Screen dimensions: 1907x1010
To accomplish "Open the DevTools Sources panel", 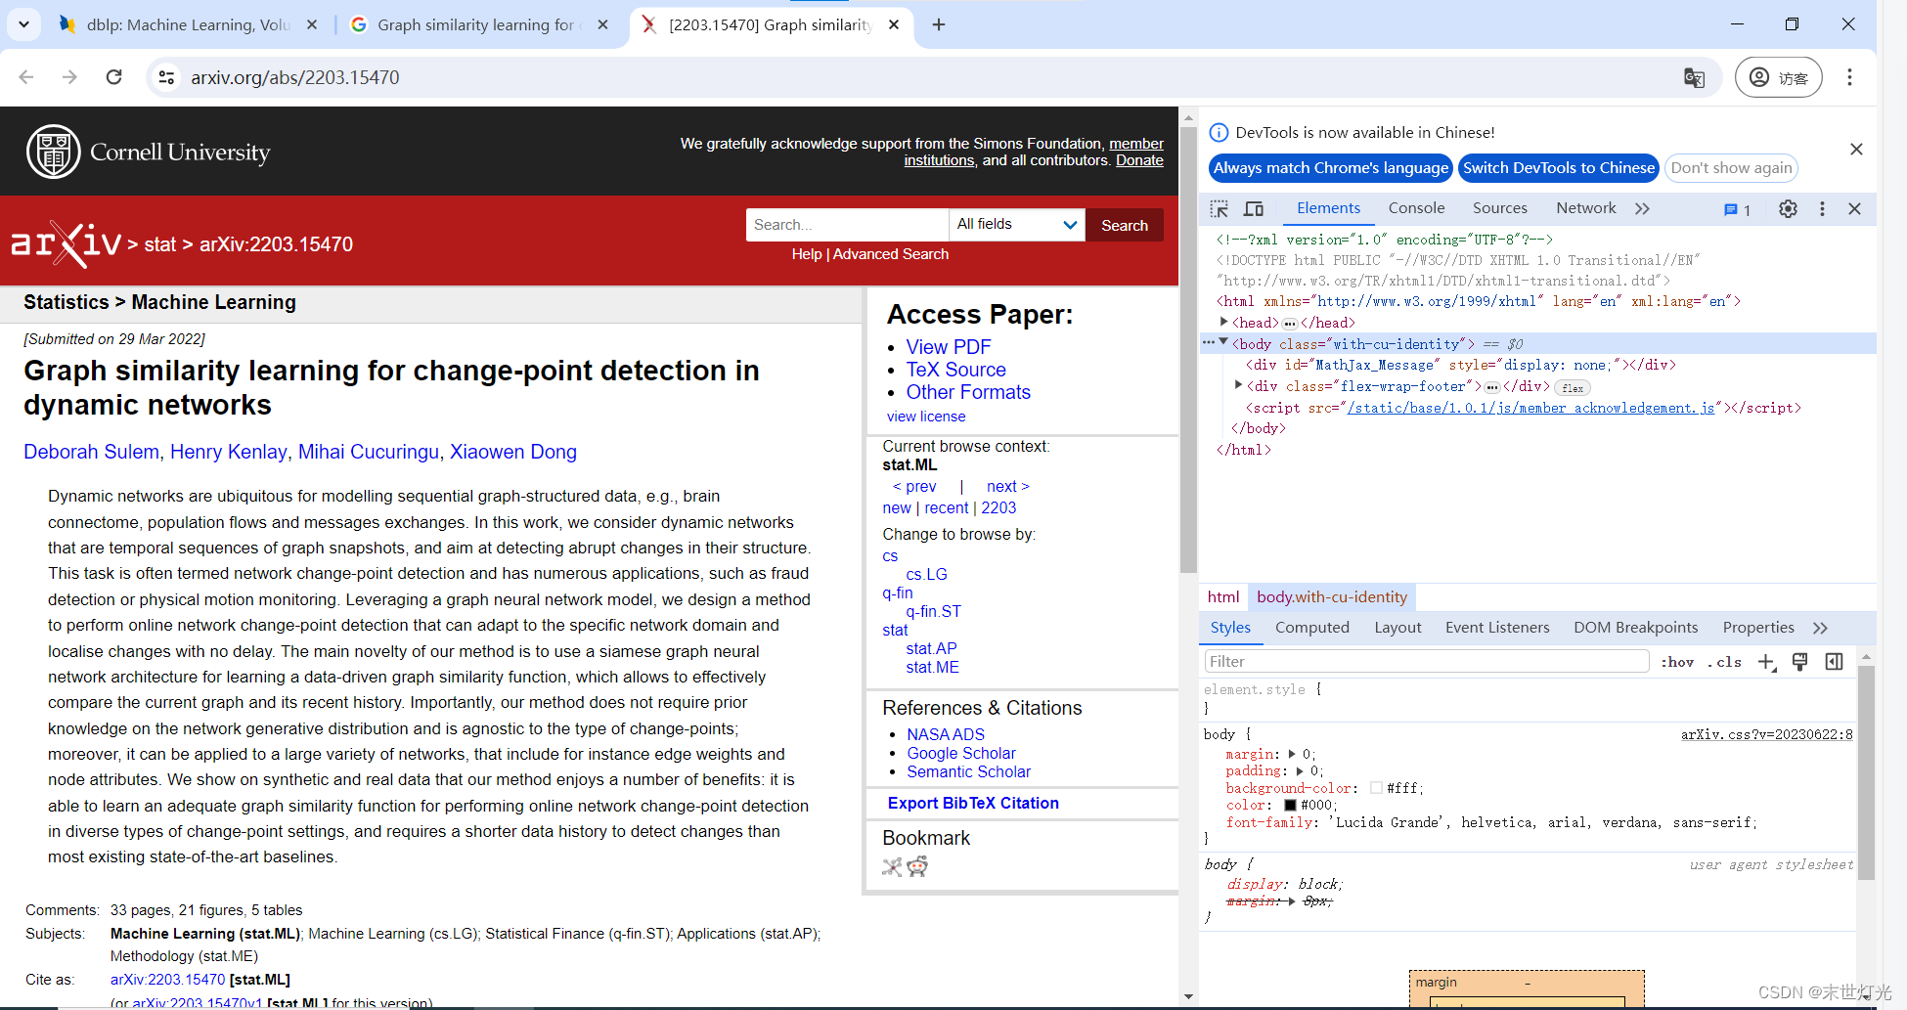I will 1499,208.
